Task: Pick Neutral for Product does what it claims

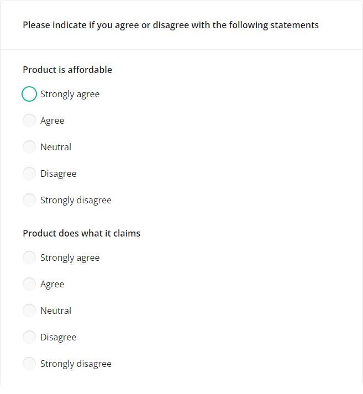Action: [29, 311]
